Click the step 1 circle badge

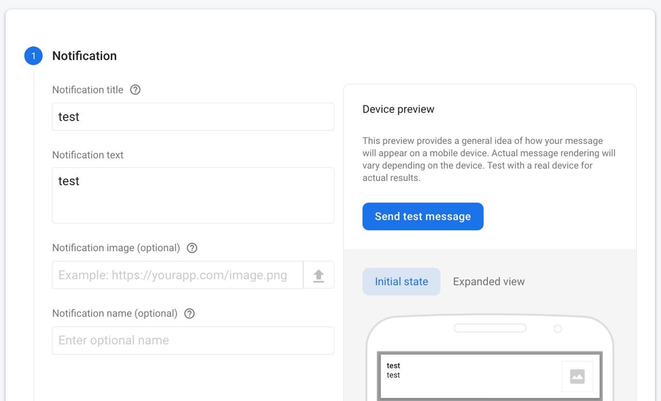click(x=34, y=56)
